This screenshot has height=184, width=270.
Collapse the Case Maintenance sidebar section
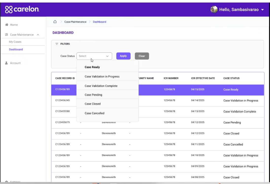(38, 35)
